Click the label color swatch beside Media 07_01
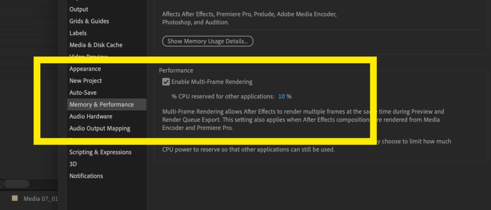The height and width of the screenshot is (210, 491). pyautogui.click(x=15, y=198)
